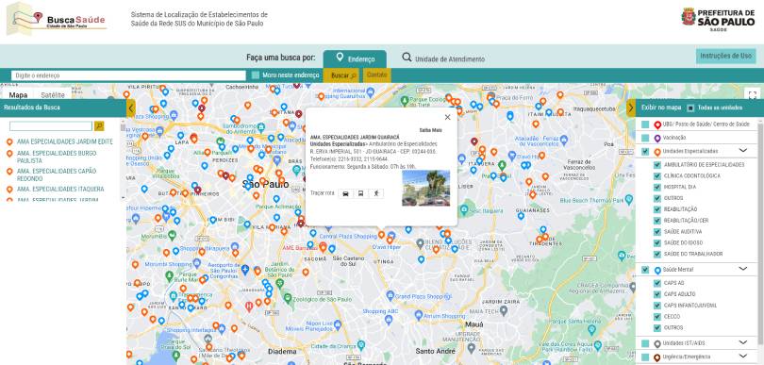Open the Saiba Mais link in popup
Screen dimensions: 764x365
coord(430,130)
